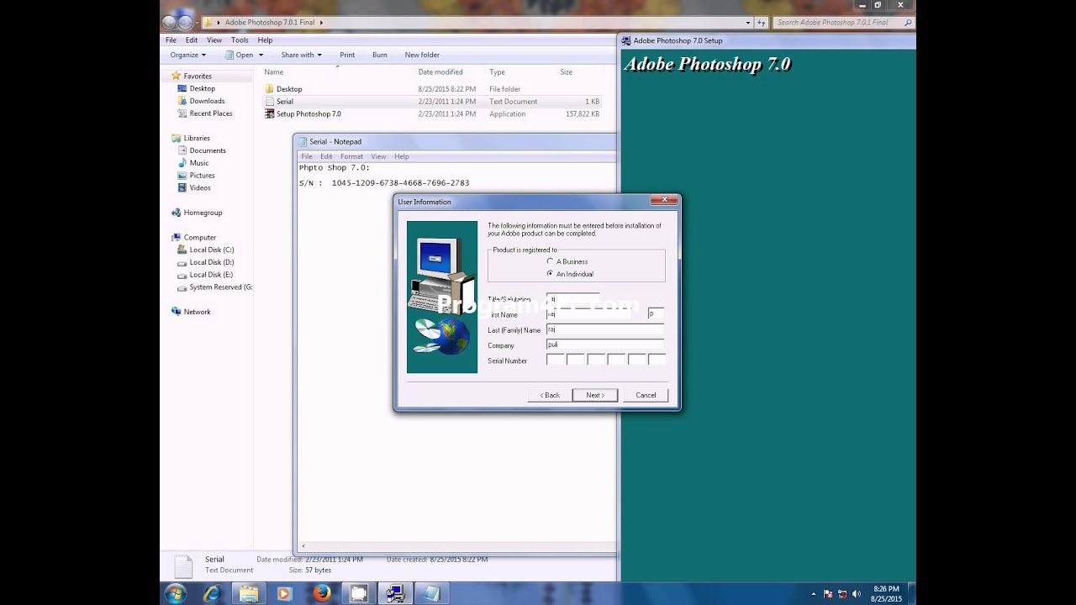Select the A Business radio button
Viewport: 1076px width, 605px height.
551,261
